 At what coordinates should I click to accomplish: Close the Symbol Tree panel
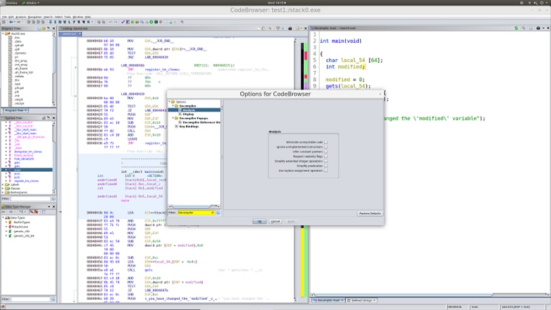pyautogui.click(x=53, y=118)
